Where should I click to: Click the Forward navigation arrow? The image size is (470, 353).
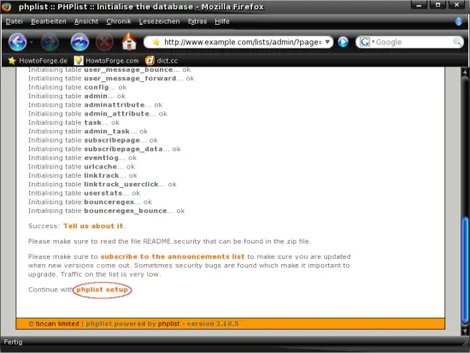pyautogui.click(x=50, y=42)
